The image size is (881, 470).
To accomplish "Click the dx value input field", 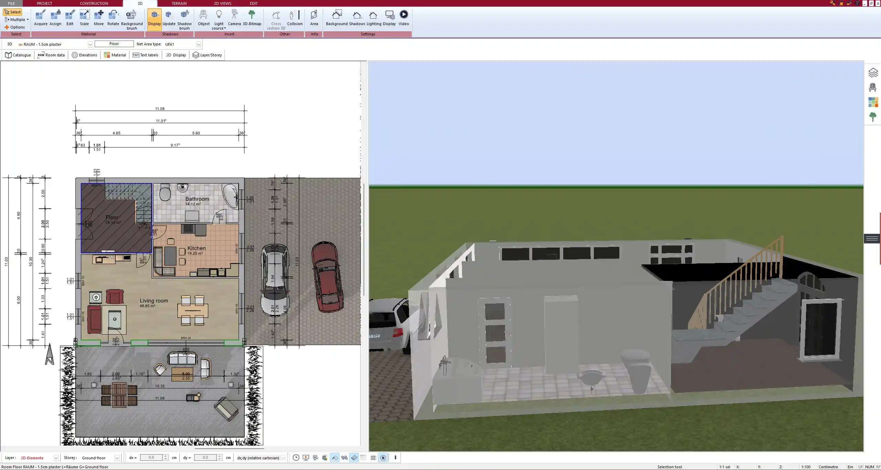I will [x=151, y=458].
